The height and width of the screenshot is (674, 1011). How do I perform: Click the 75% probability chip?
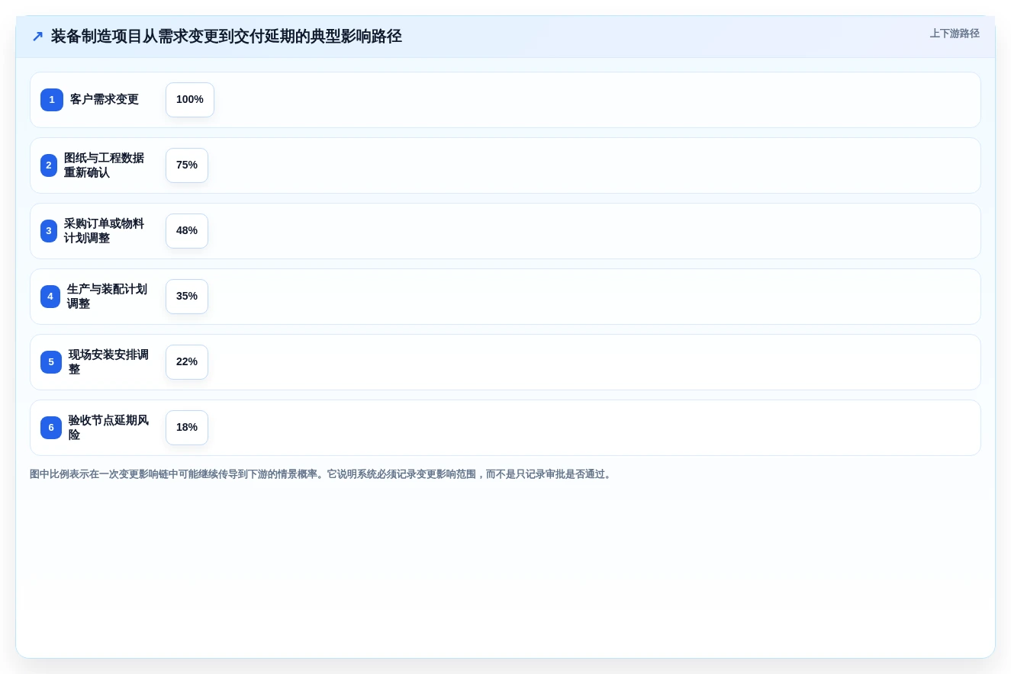click(187, 165)
